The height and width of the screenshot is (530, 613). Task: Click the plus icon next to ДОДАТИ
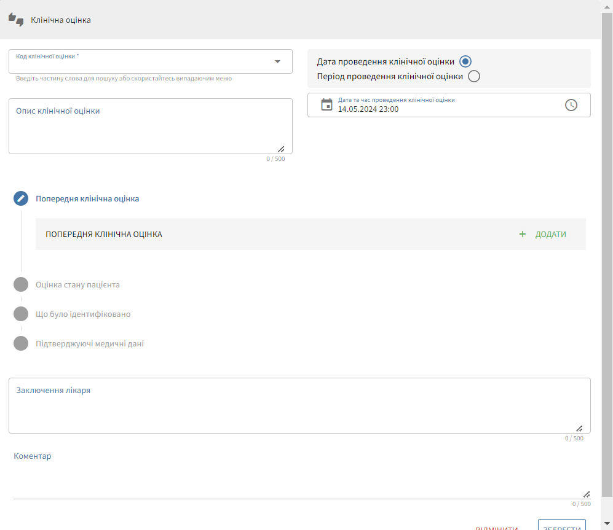point(523,234)
